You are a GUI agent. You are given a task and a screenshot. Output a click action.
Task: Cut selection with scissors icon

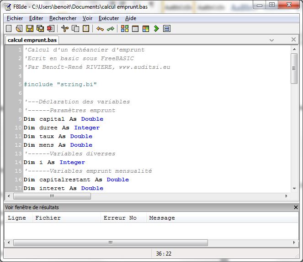(65, 29)
